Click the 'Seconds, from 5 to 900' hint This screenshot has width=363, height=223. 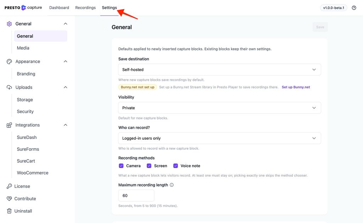pyautogui.click(x=148, y=206)
